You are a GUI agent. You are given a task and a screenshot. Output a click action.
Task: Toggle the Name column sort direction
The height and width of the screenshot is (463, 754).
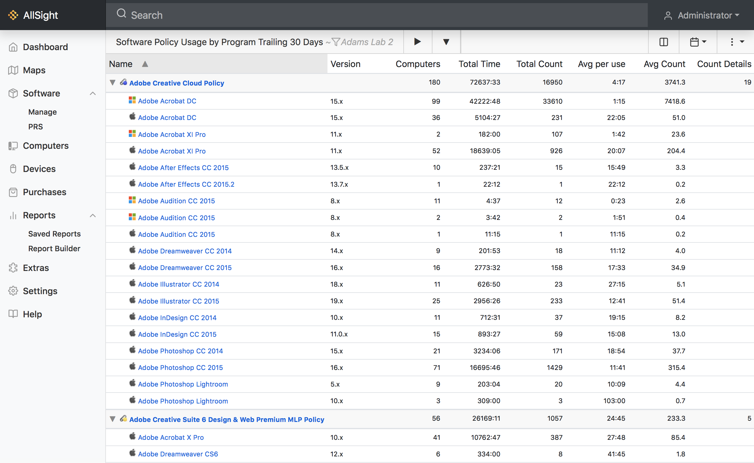click(x=145, y=64)
